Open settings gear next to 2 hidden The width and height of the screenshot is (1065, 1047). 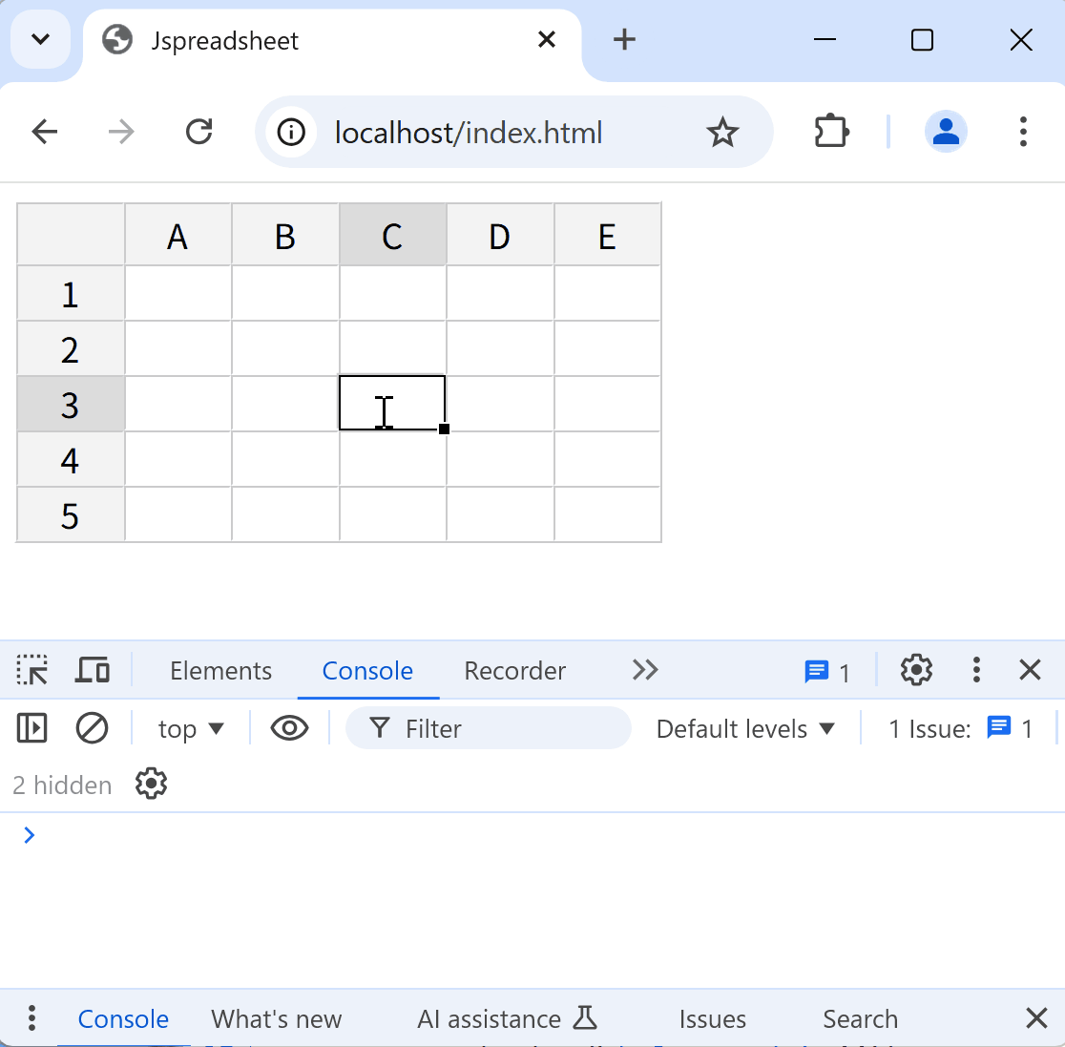pyautogui.click(x=150, y=784)
